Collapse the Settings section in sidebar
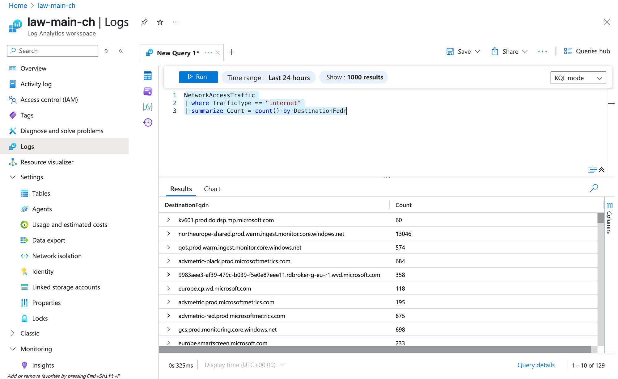The height and width of the screenshot is (379, 618). pyautogui.click(x=13, y=177)
